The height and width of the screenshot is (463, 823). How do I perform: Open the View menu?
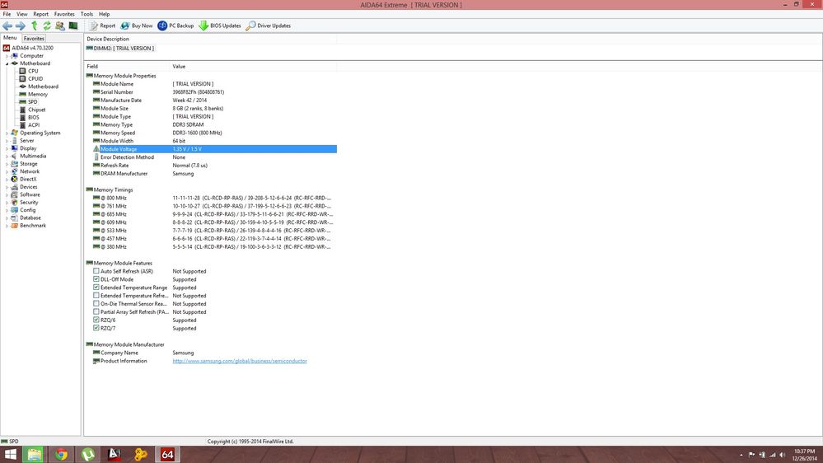[x=22, y=14]
